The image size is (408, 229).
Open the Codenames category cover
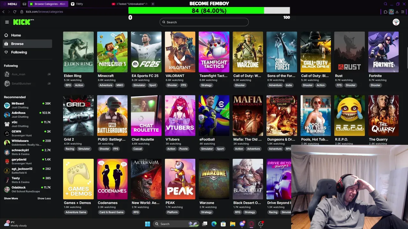(x=112, y=179)
